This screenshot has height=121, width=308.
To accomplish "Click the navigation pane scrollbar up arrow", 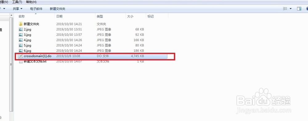I will click(x=11, y=15).
